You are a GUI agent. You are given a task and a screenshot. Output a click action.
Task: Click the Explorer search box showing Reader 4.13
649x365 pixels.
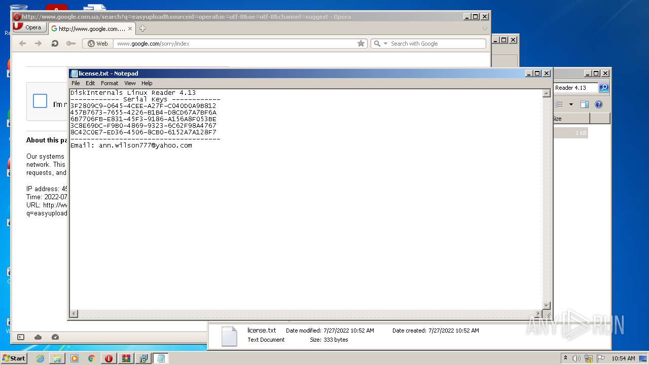click(576, 88)
